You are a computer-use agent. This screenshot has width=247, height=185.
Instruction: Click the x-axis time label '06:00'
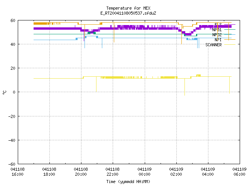tap(239, 175)
